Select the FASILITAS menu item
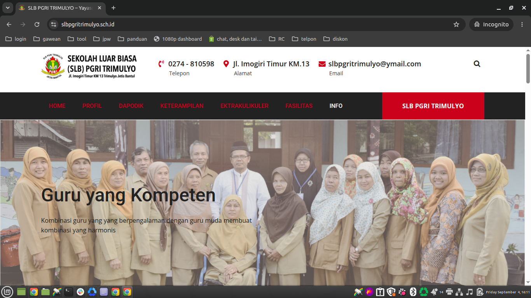This screenshot has height=298, width=531. point(299,106)
